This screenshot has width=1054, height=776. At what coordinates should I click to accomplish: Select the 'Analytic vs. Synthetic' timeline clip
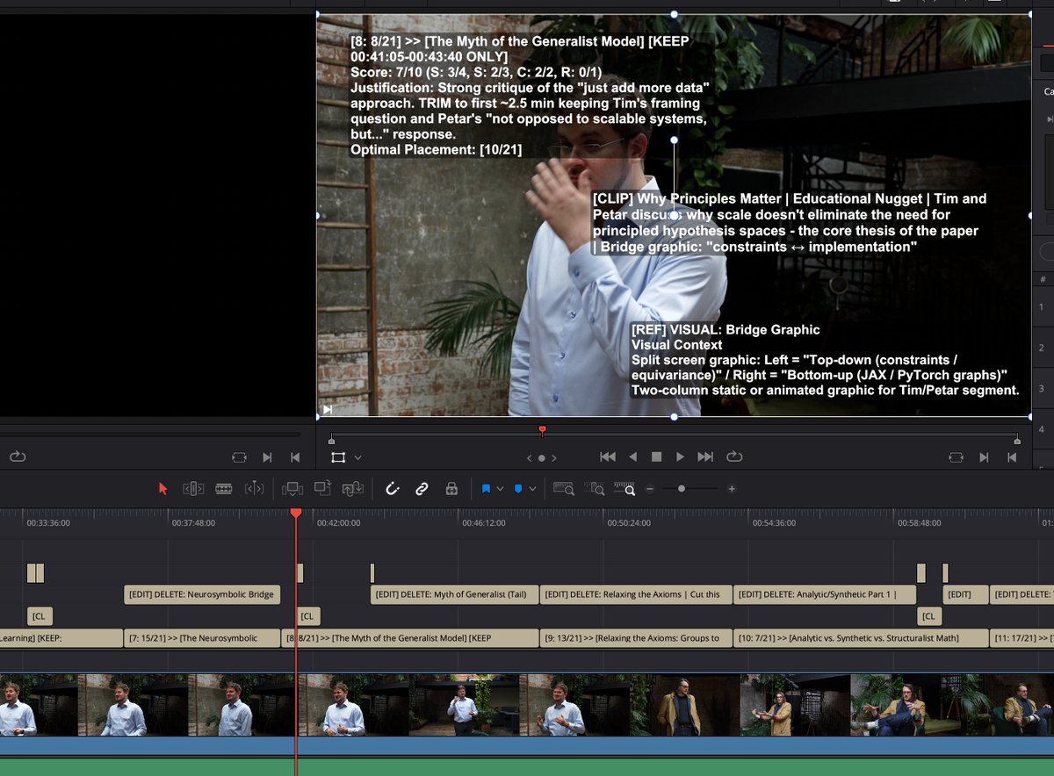tap(859, 638)
